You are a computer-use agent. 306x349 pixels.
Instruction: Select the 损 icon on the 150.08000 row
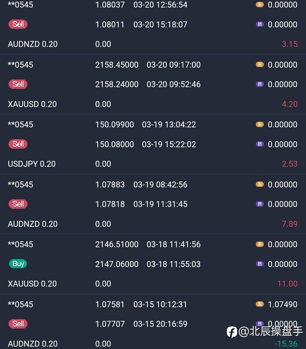click(x=260, y=144)
